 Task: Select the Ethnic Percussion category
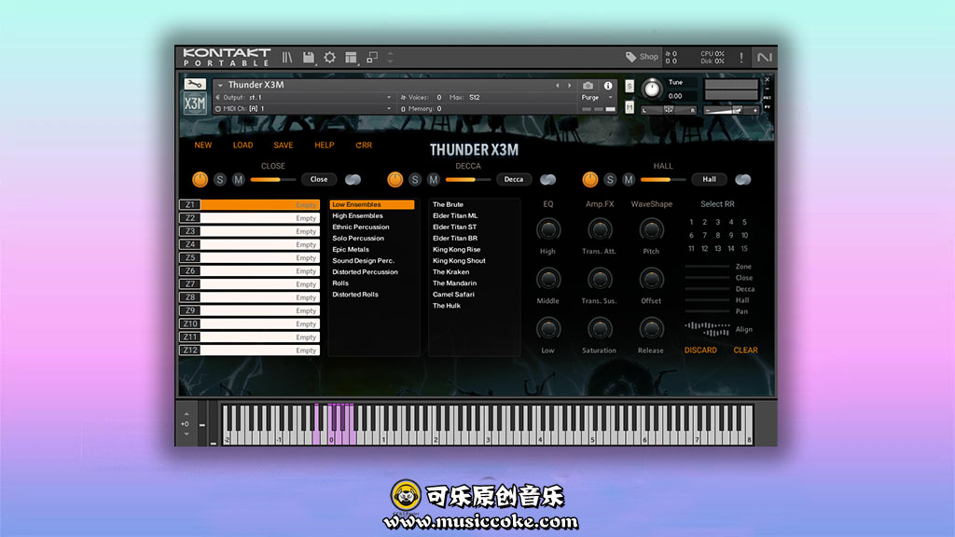[361, 227]
